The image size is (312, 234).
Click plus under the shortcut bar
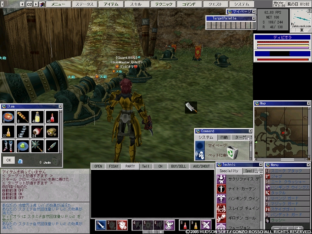[x=160, y=232]
